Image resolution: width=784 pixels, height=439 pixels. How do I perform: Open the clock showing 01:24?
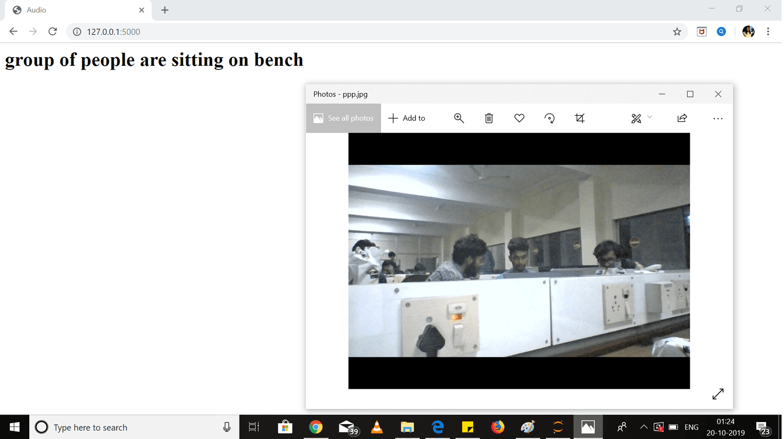tap(726, 427)
